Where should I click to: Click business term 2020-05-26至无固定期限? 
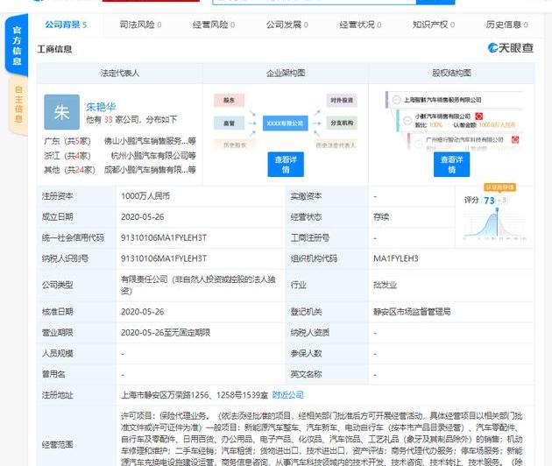point(166,332)
